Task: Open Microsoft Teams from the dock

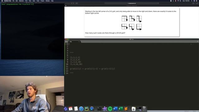Action: click(x=66, y=109)
